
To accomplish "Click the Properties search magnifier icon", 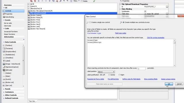I will pos(121,1).
